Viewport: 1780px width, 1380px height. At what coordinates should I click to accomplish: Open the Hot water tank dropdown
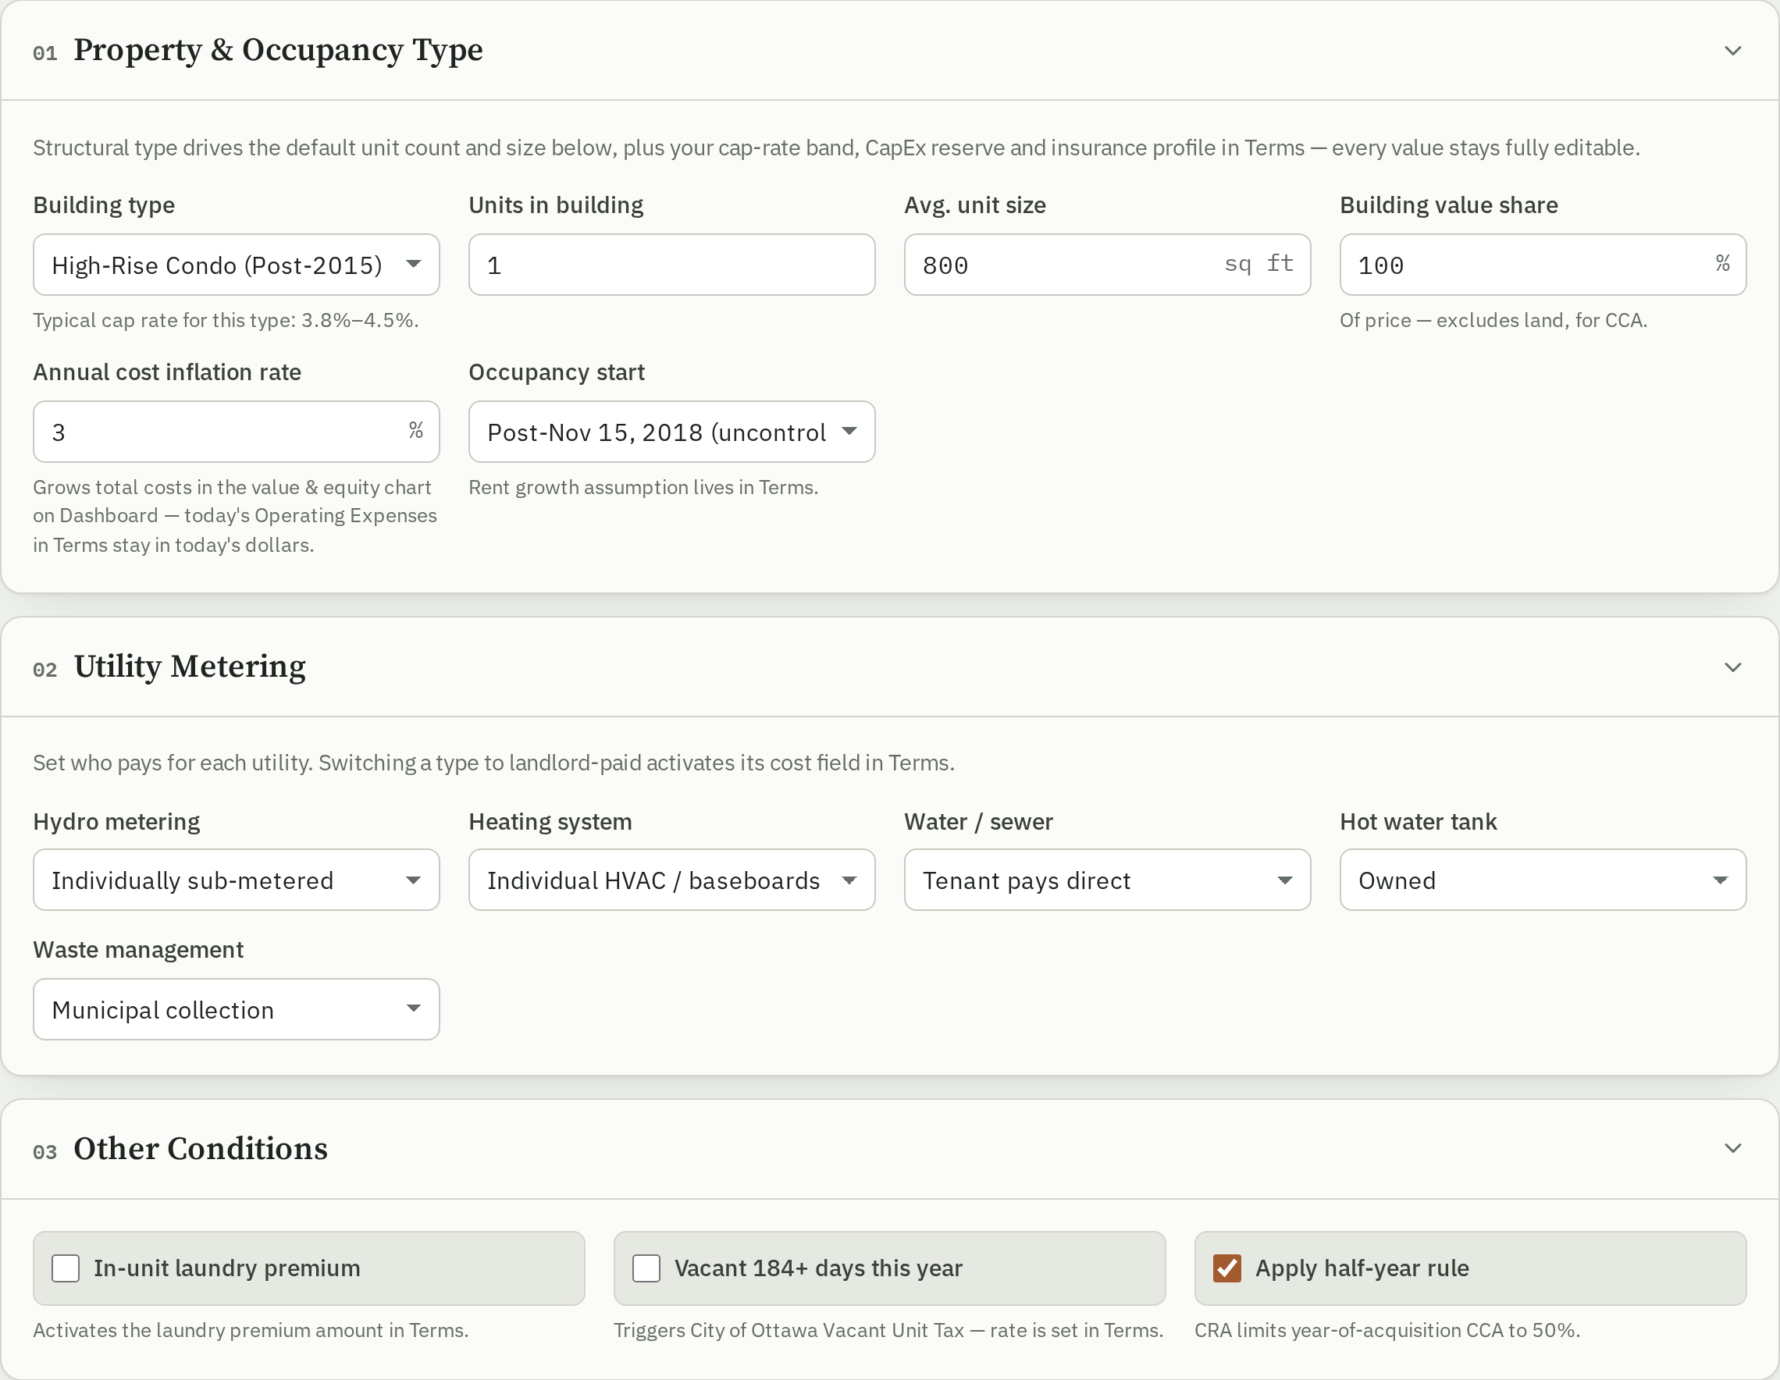point(1543,880)
